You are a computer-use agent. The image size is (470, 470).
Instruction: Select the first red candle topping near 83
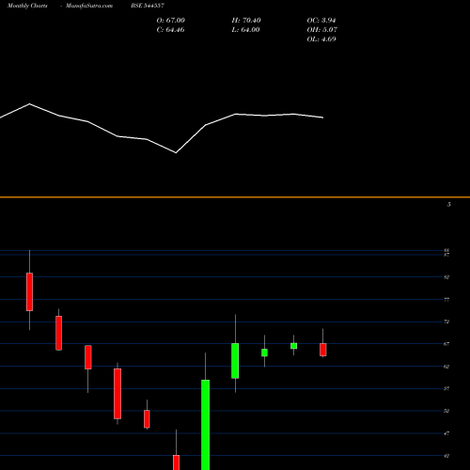click(29, 291)
